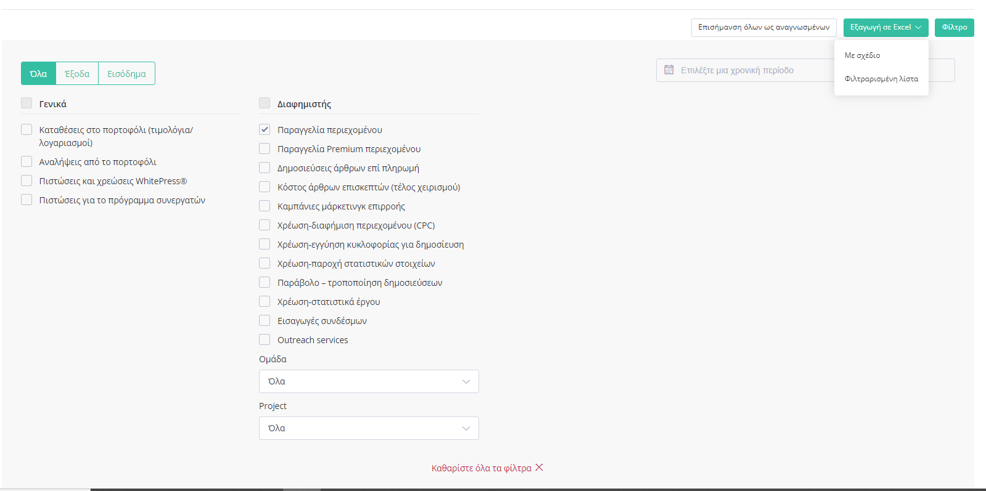This screenshot has height=491, width=986.
Task: Check Καταθέσεις στο πορτοφόλι checkbox
Action: pyautogui.click(x=27, y=129)
